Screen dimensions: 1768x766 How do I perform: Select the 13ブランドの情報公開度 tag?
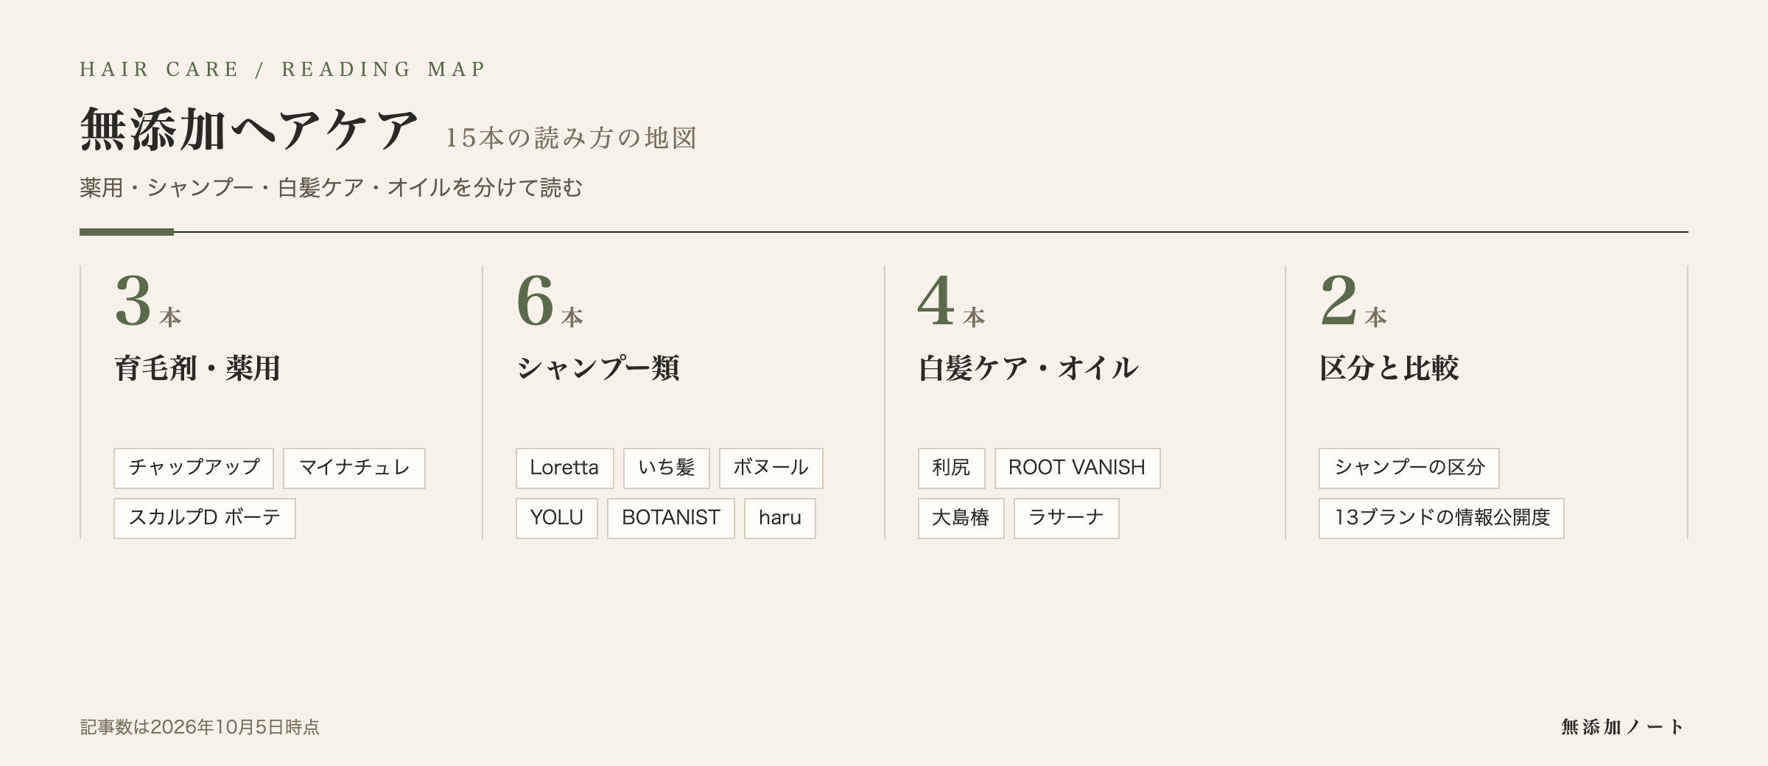[1442, 518]
